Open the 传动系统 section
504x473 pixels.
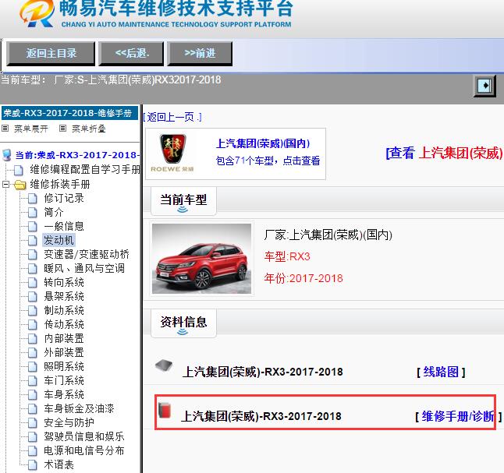[x=64, y=324]
